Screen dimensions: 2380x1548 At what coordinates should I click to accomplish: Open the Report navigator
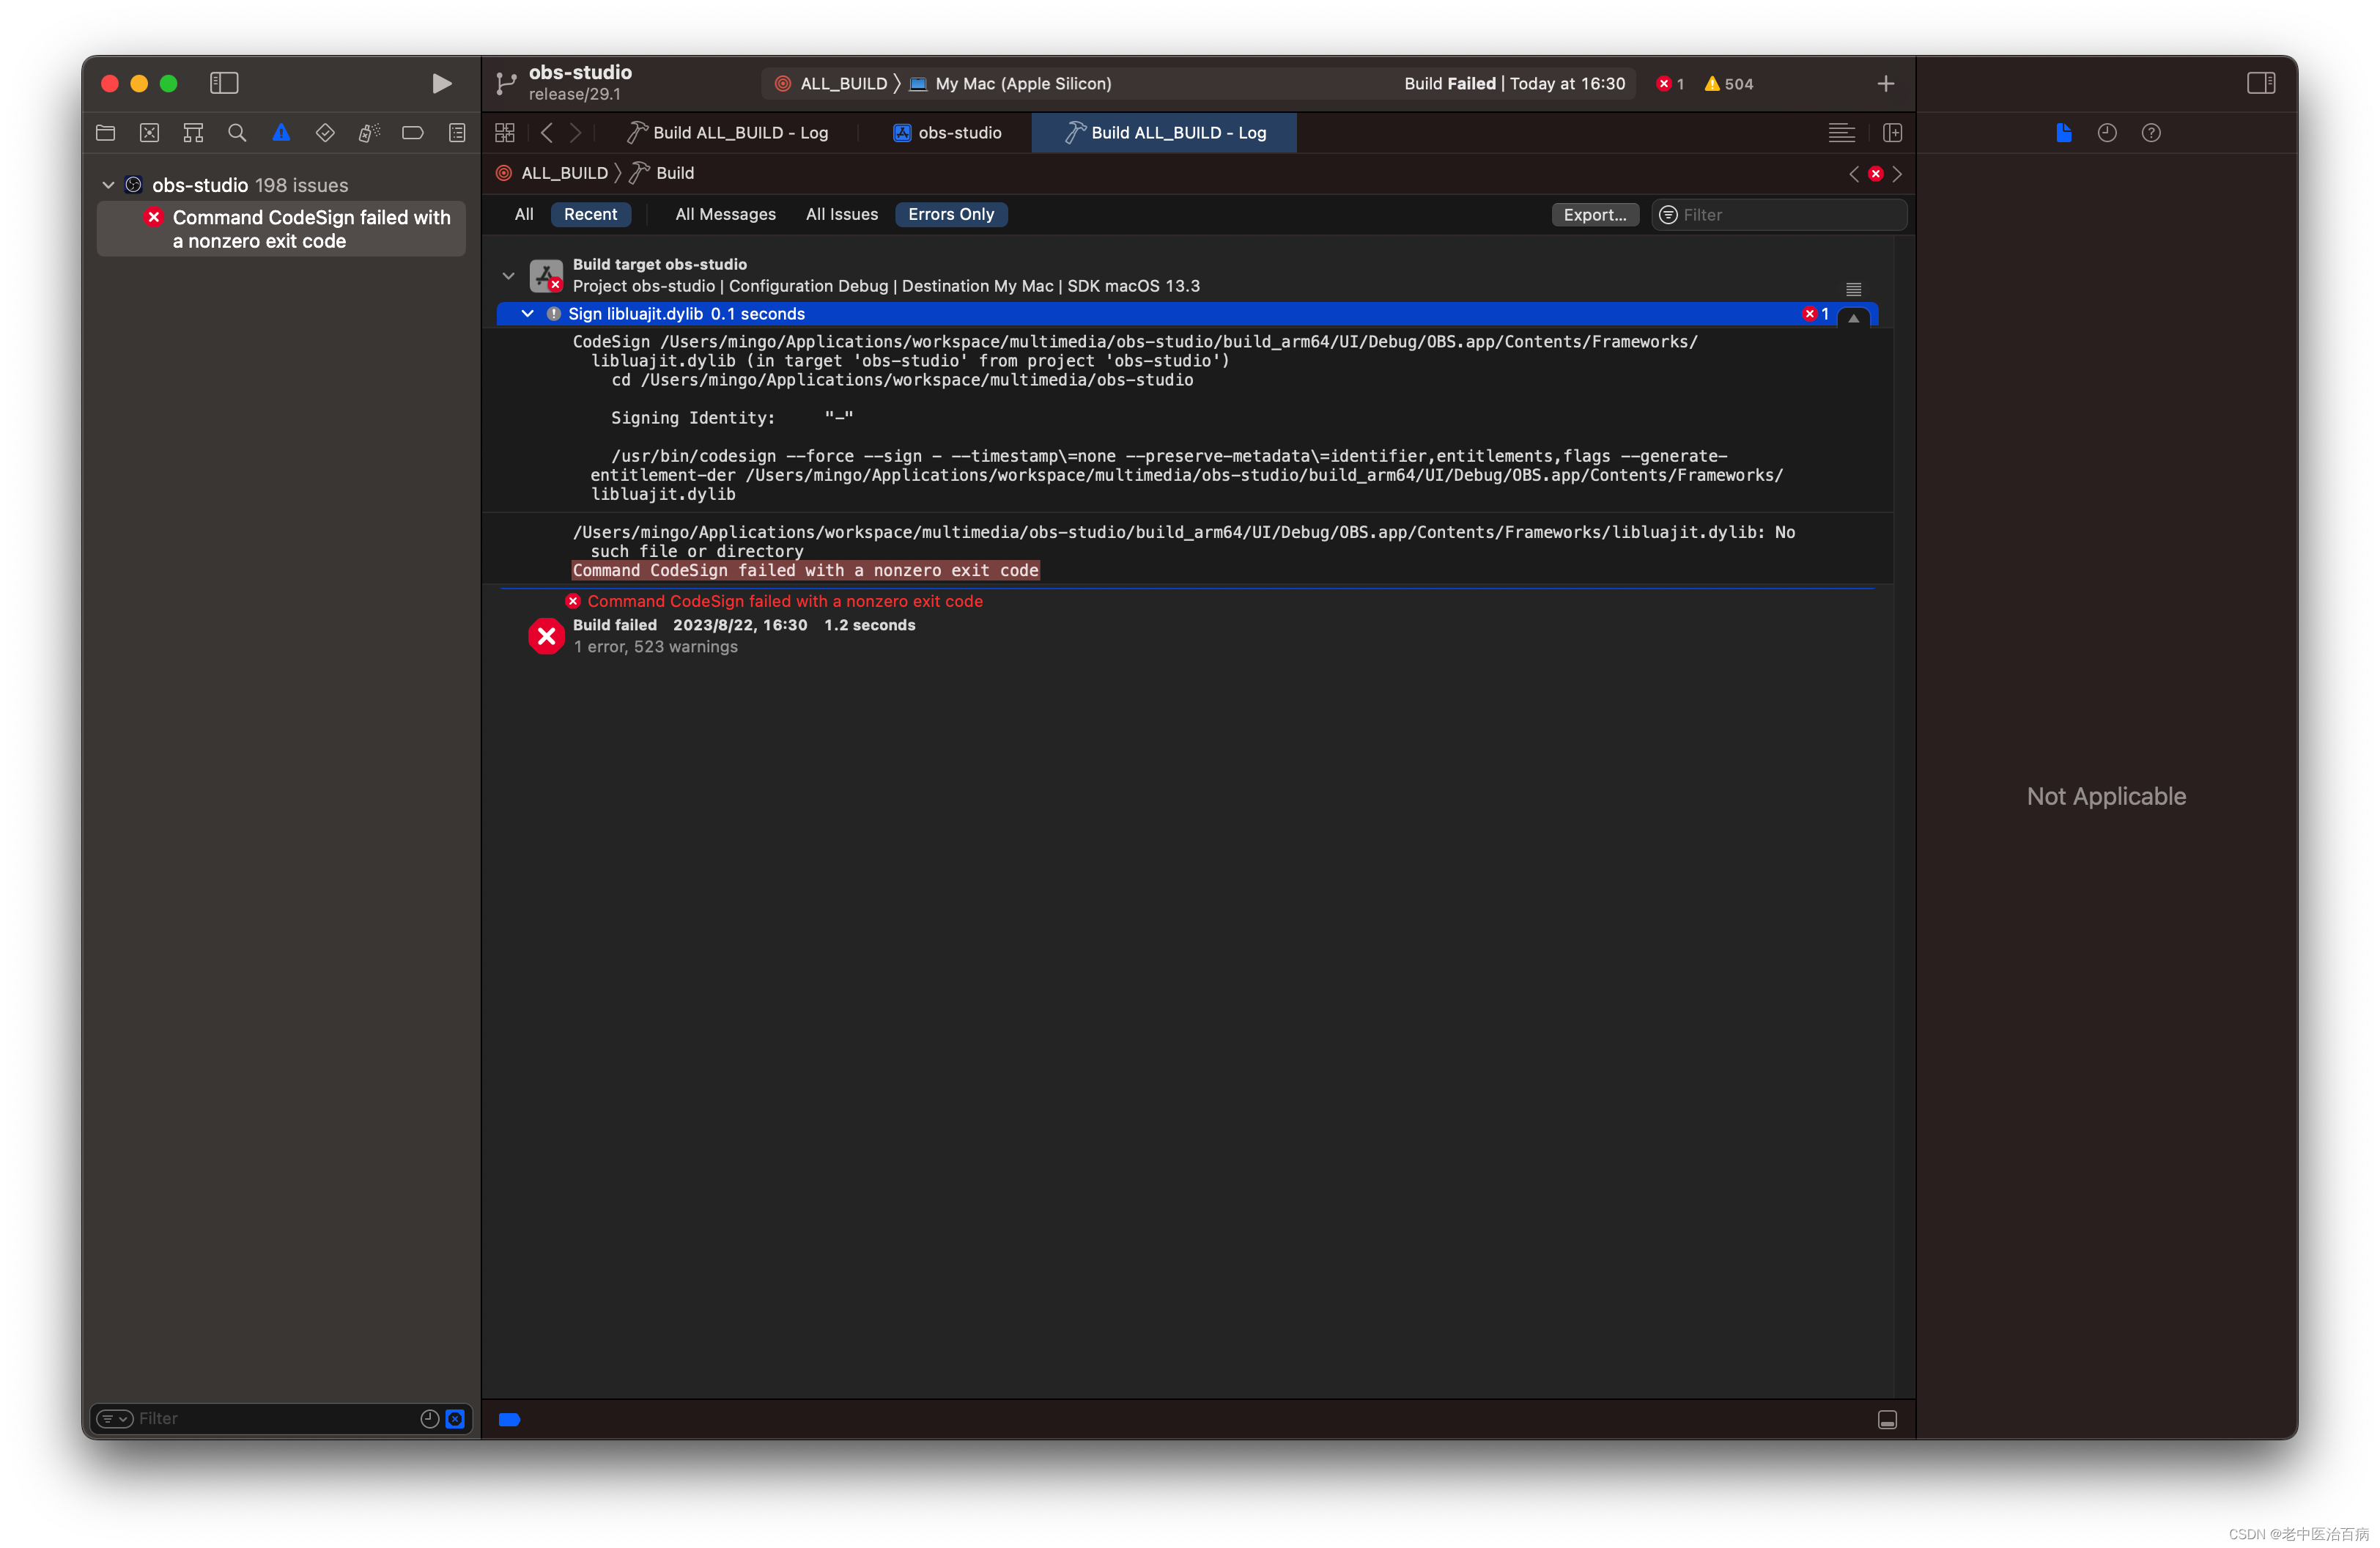click(x=457, y=133)
